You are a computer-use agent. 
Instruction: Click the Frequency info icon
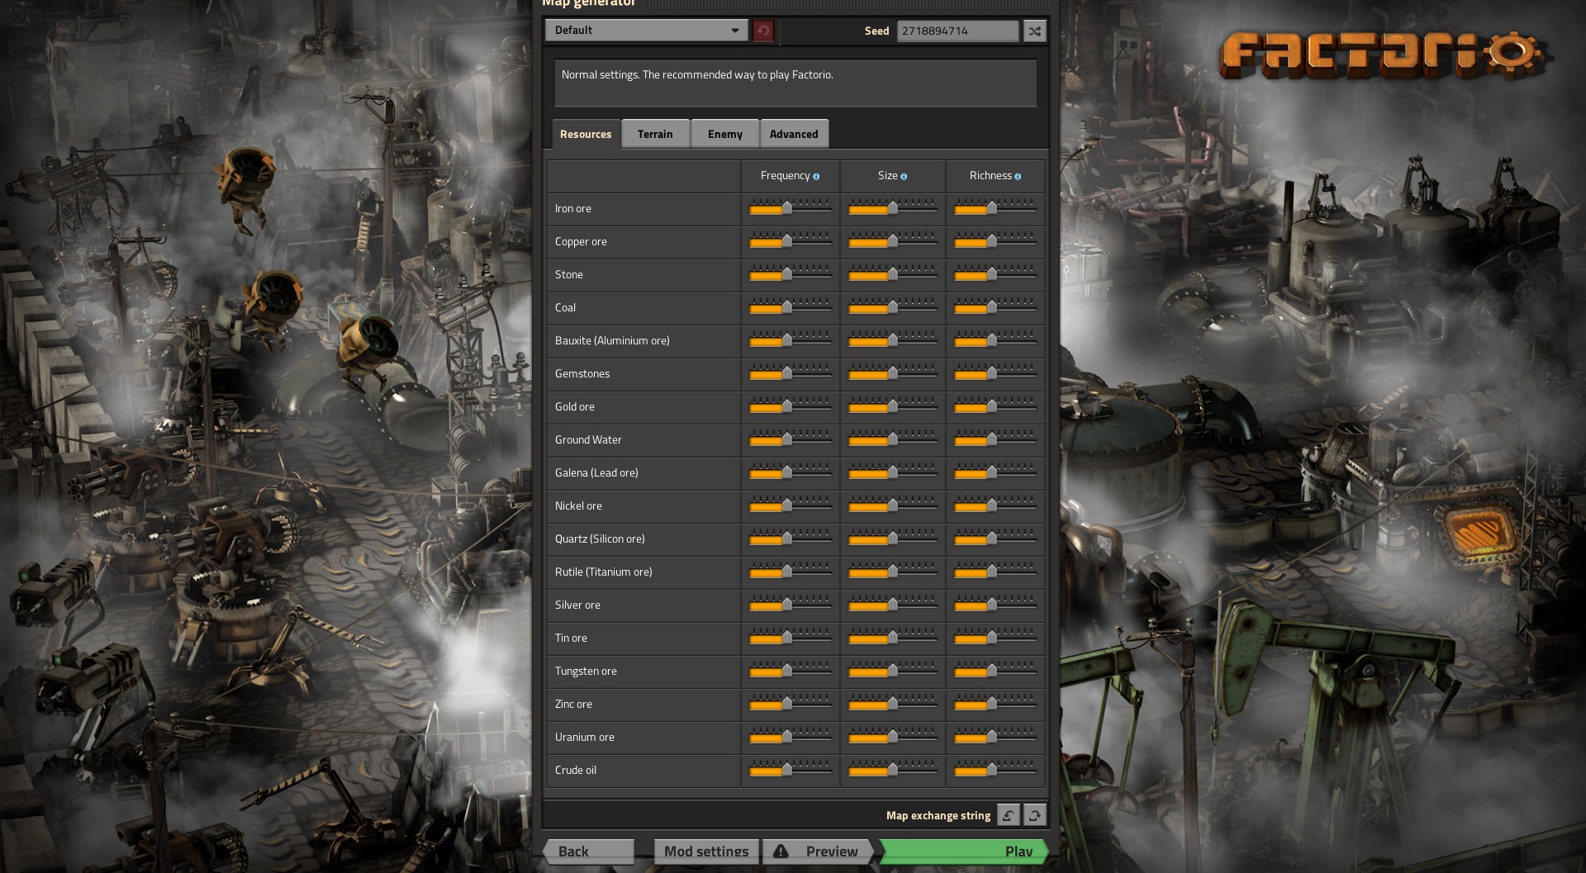816,177
